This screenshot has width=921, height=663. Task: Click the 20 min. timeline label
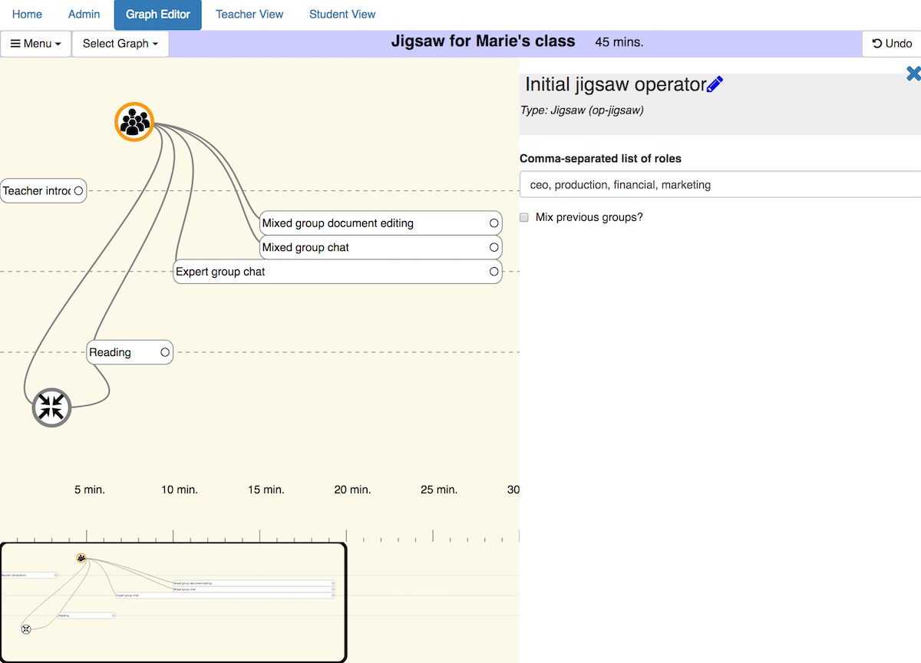coord(352,490)
